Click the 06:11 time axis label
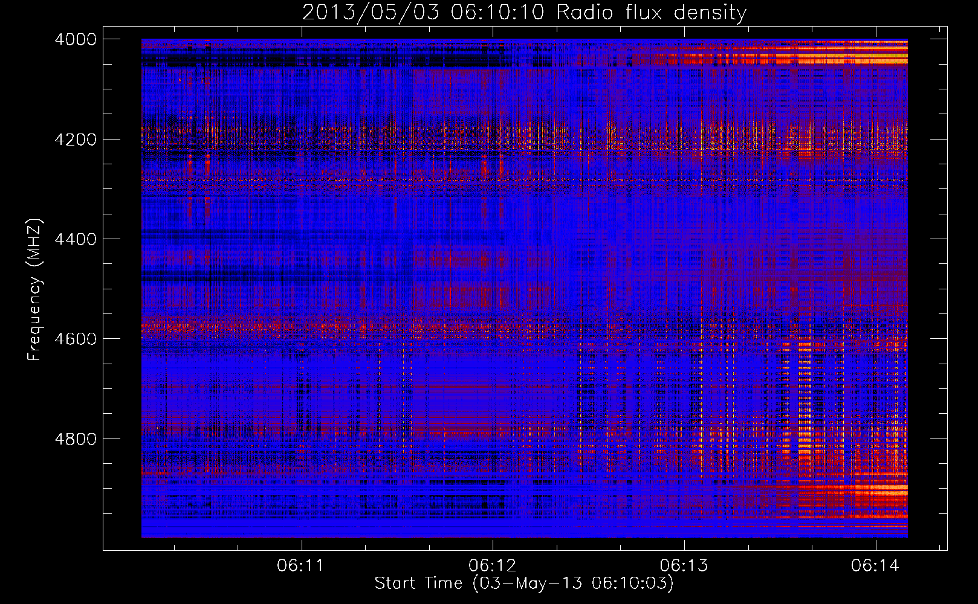Screen dimensions: 978x604 click(x=300, y=566)
